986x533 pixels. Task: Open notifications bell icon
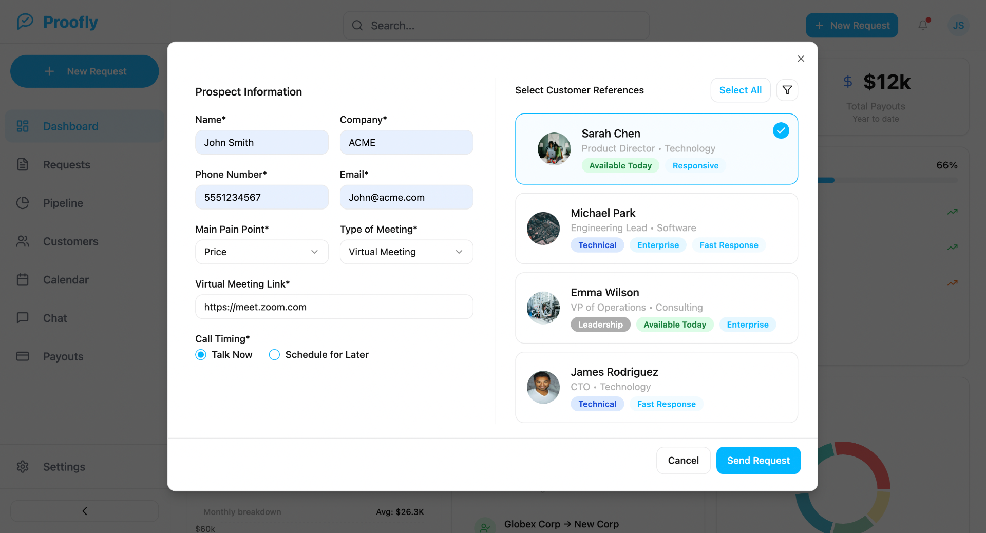point(923,25)
